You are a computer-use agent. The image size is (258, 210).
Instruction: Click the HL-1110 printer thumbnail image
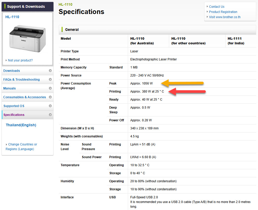coord(28,39)
